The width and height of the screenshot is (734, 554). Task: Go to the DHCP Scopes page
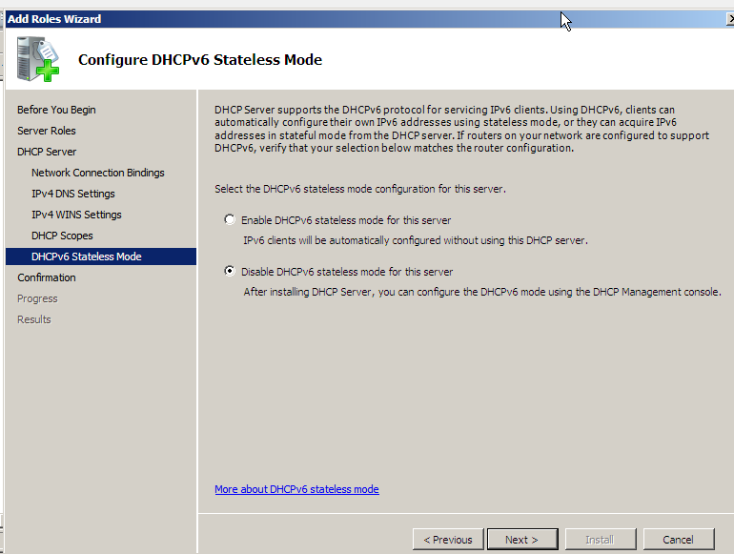[x=62, y=236]
